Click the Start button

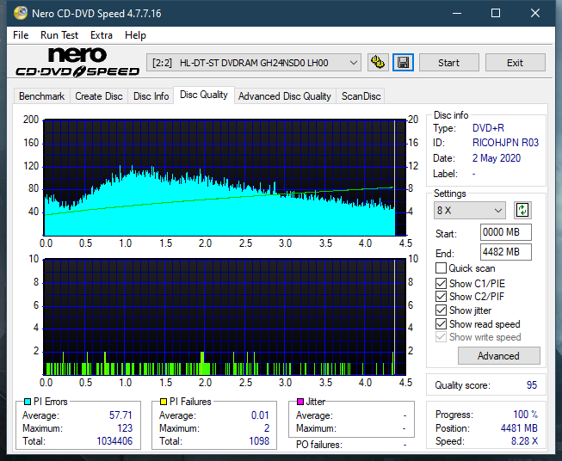[x=448, y=63]
